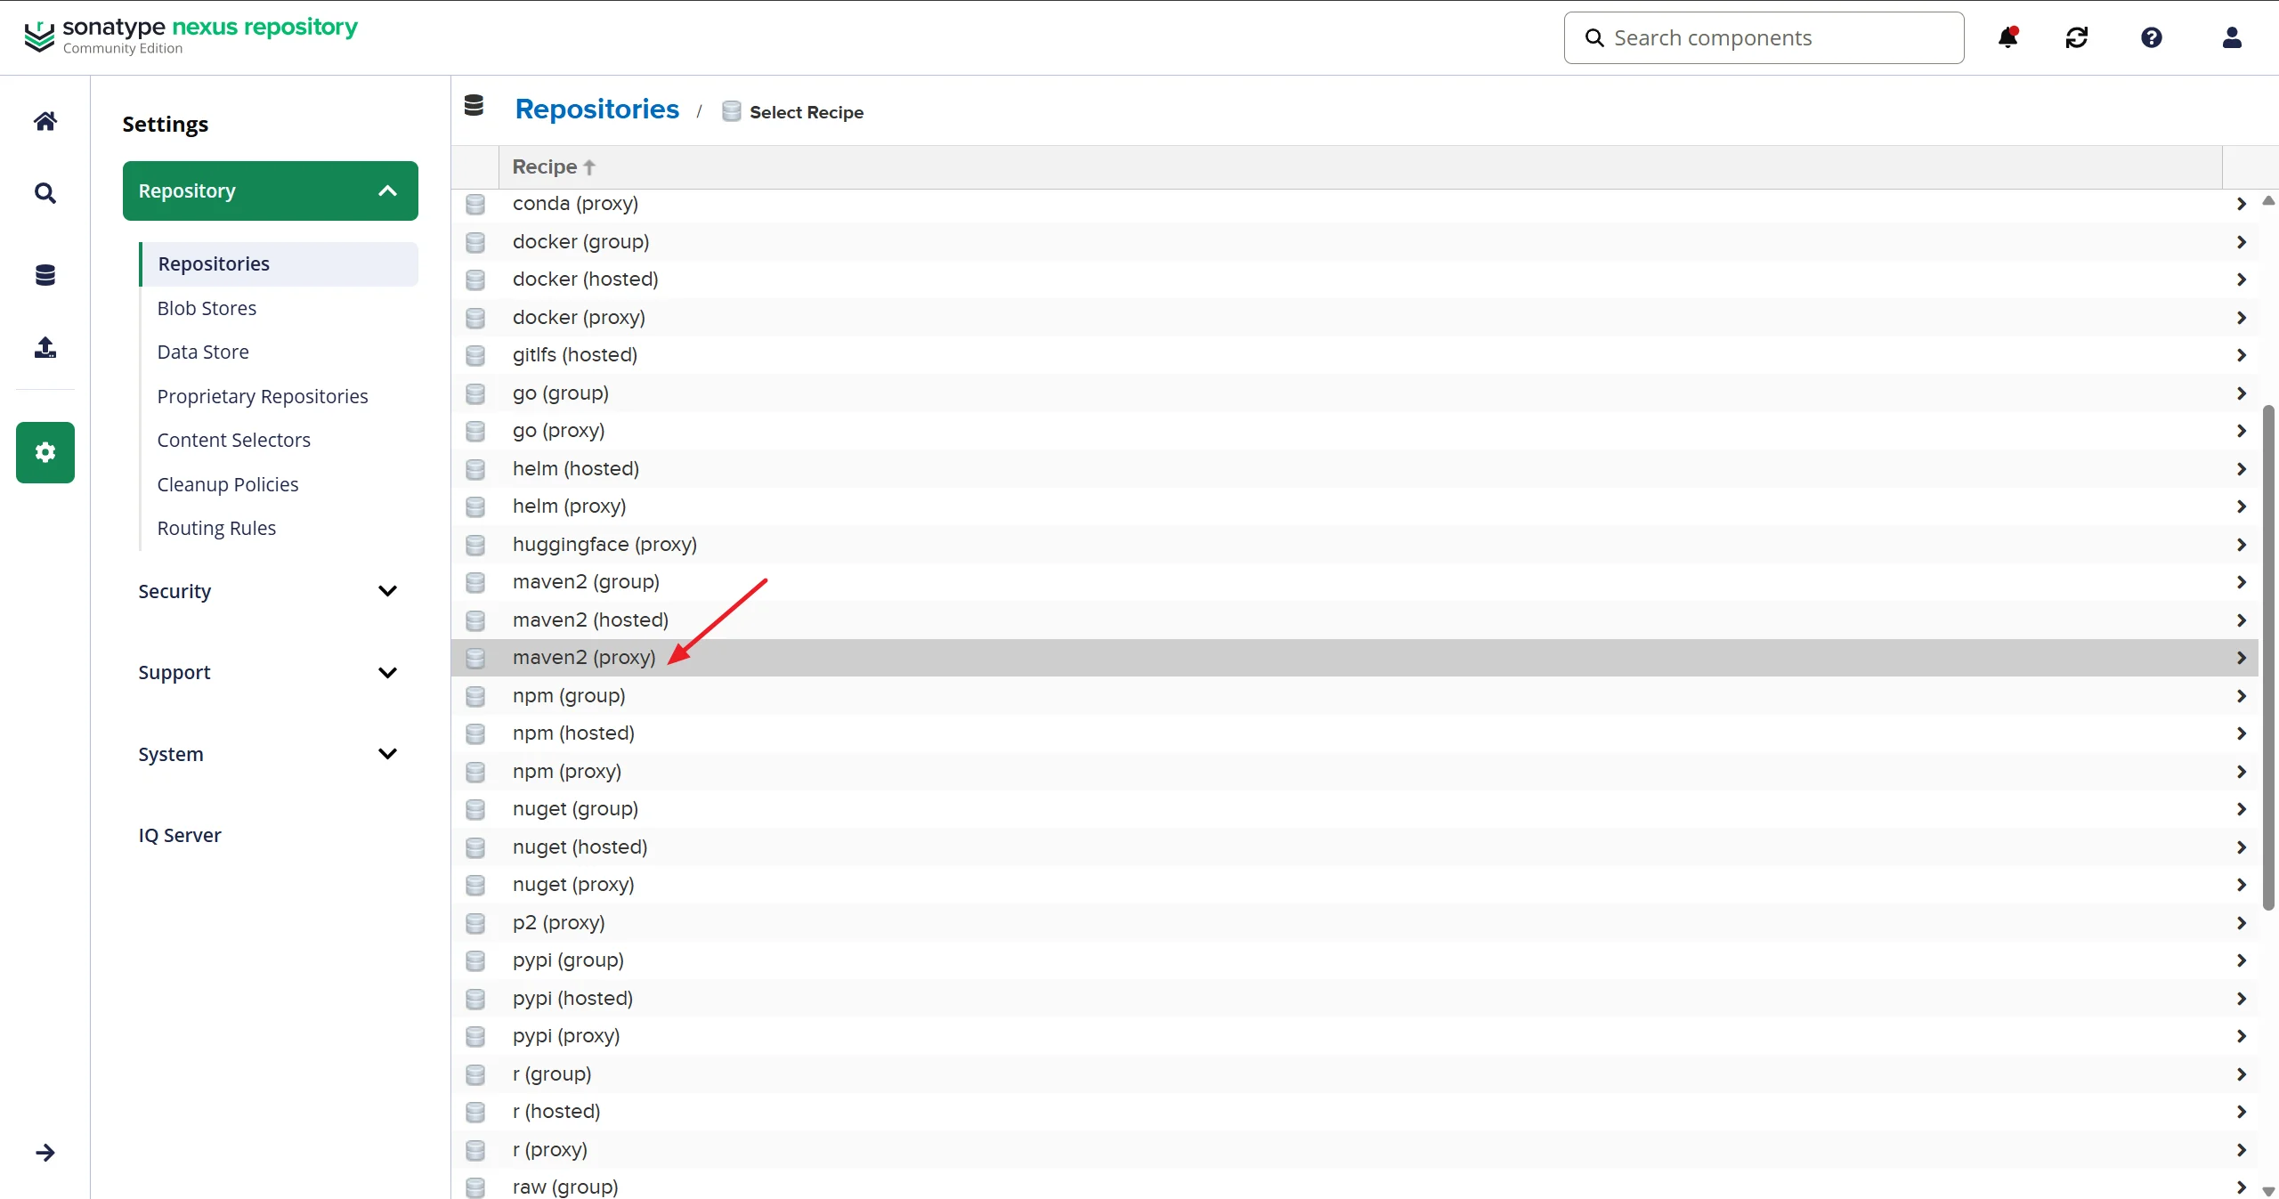Open Routing Rules settings item
This screenshot has width=2279, height=1199.
pos(216,528)
